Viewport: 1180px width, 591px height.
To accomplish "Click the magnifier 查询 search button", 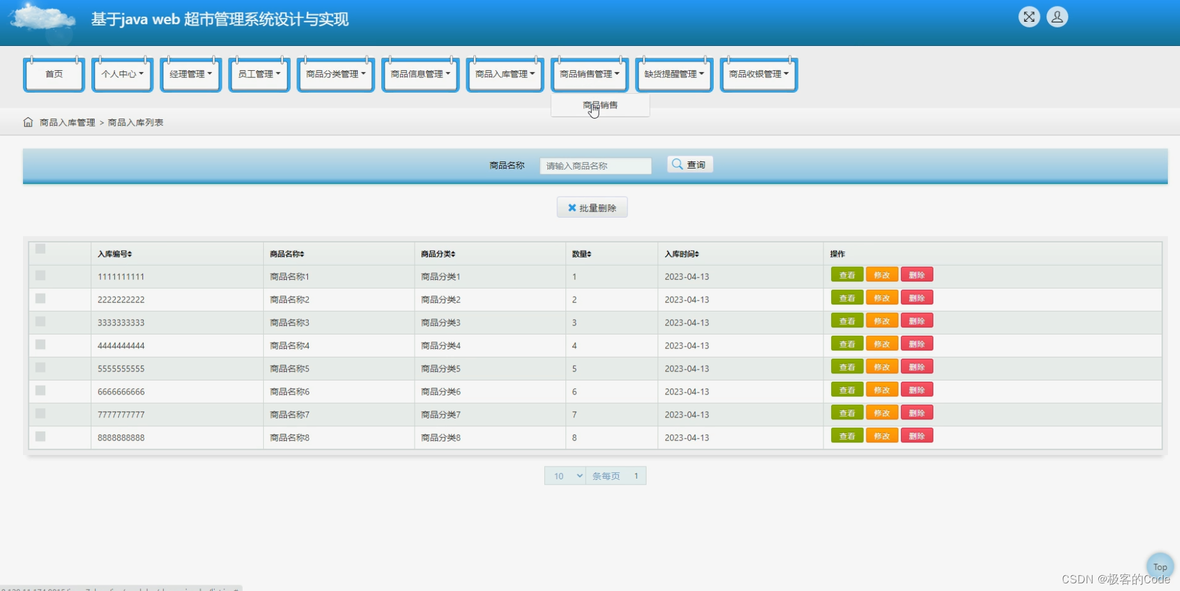I will pyautogui.click(x=690, y=165).
